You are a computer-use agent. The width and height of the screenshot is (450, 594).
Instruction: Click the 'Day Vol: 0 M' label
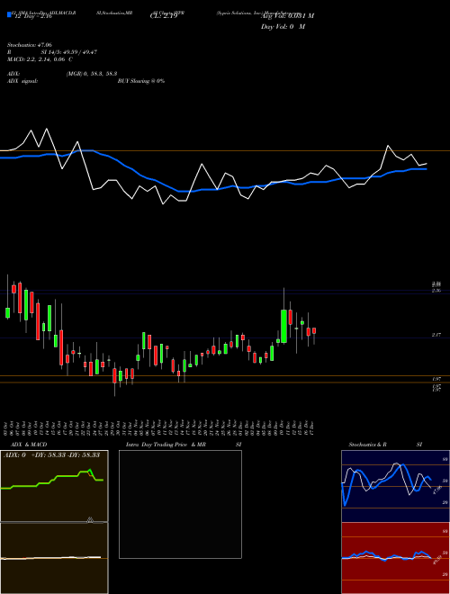283,27
